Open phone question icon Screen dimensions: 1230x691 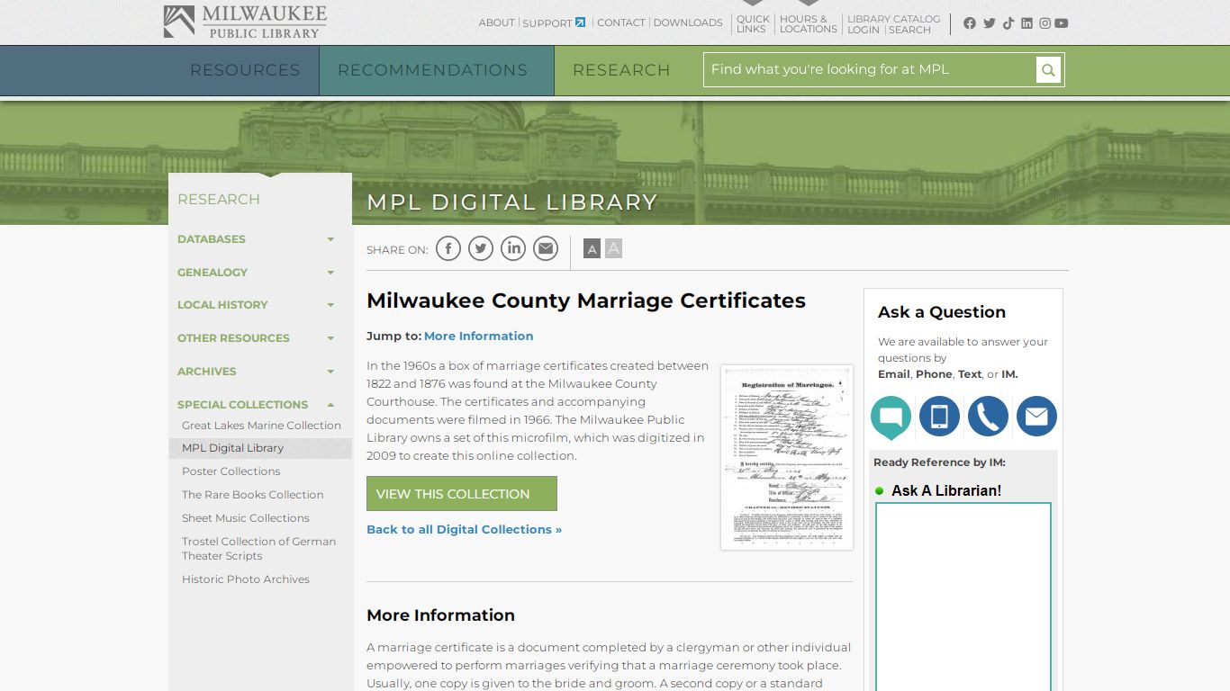tap(988, 417)
